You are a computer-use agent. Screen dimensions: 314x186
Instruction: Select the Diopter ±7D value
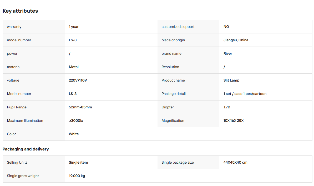click(227, 107)
